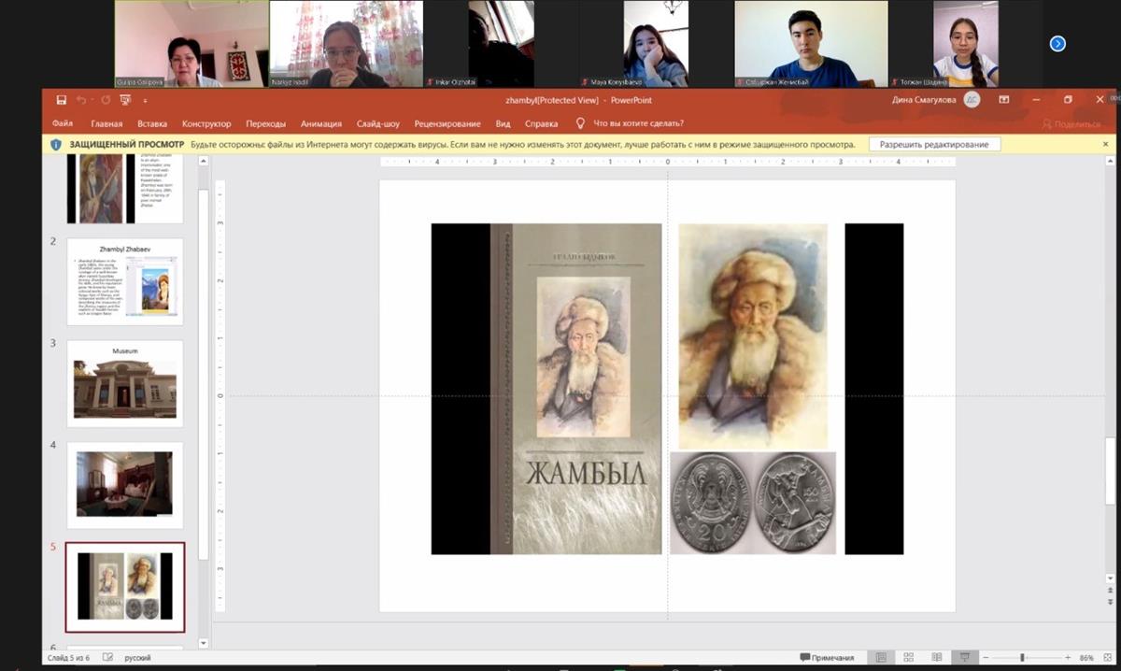This screenshot has height=671, width=1121.
Task: Start slideshow from quick access toolbar icon
Action: (125, 100)
